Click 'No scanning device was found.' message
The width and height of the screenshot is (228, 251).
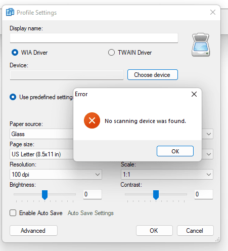tap(145, 121)
